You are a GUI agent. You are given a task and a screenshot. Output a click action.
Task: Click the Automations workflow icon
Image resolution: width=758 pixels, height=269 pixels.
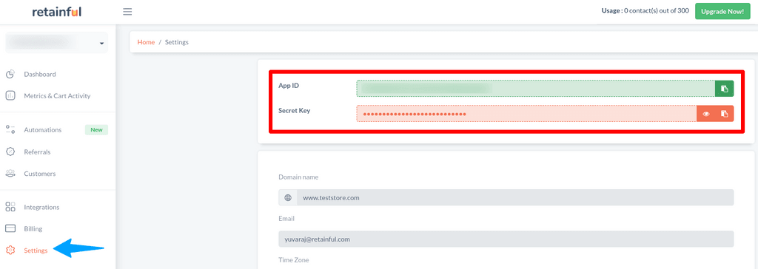click(x=10, y=130)
